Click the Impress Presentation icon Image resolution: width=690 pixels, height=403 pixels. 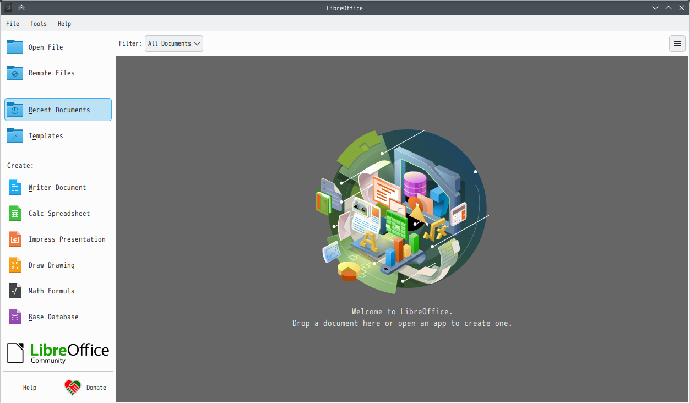pos(15,239)
